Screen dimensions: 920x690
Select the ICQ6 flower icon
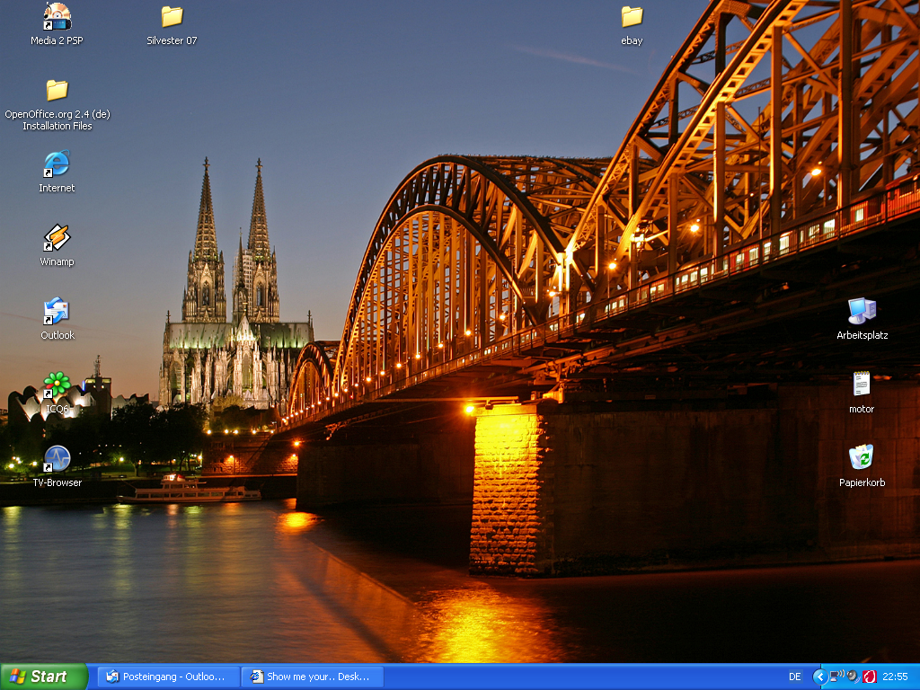(57, 385)
